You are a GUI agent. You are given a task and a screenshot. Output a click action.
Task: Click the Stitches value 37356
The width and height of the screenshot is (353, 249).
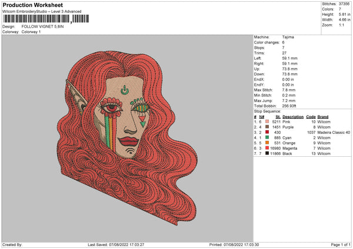click(x=344, y=4)
